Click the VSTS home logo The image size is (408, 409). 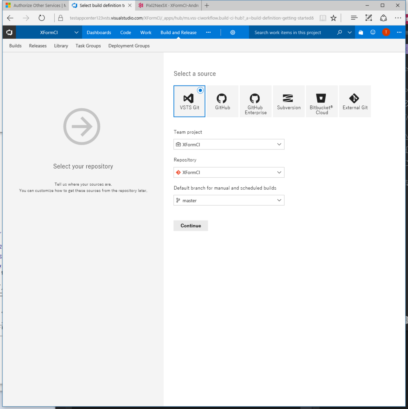coord(10,32)
